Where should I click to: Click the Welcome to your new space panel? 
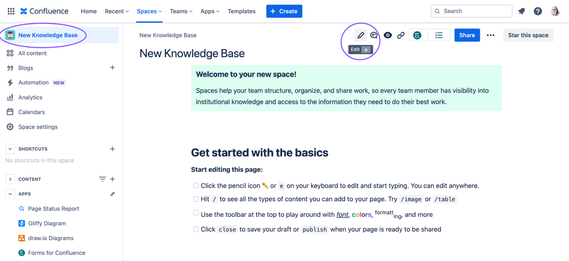tap(346, 88)
